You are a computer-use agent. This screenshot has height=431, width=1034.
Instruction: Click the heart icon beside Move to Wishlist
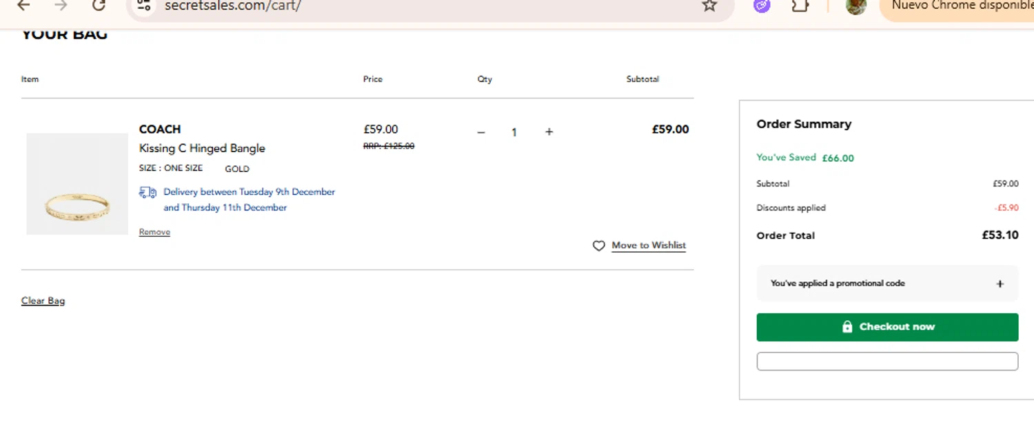[x=598, y=246]
